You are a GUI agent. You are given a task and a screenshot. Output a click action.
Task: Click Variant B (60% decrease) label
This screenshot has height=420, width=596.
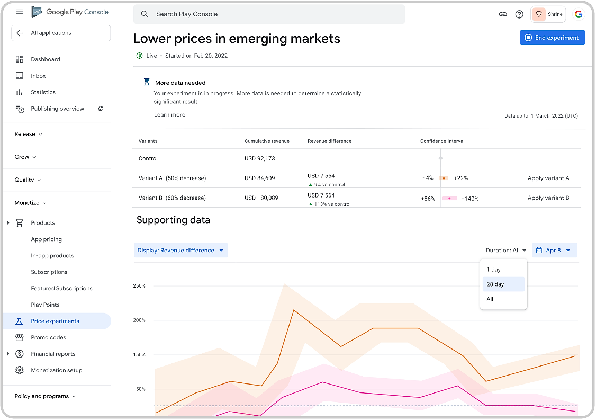[x=172, y=198]
